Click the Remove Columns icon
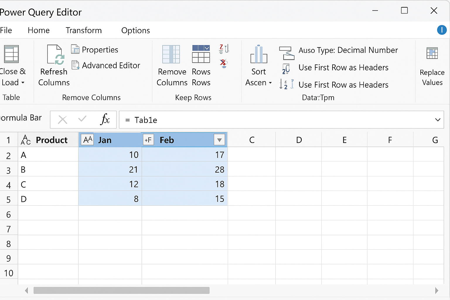 [x=171, y=54]
